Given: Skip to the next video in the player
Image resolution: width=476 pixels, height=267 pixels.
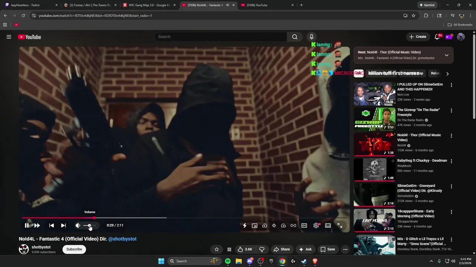Looking at the screenshot, I should pos(63,225).
